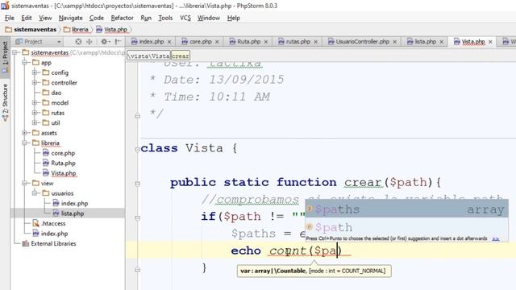Click sistemaventas breadcrumb in navigation bar
Image resolution: width=516 pixels, height=290 pixels.
pyautogui.click(x=31, y=30)
